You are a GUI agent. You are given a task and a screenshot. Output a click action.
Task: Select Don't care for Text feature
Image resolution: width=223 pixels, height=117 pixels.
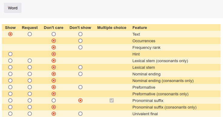tap(54, 34)
